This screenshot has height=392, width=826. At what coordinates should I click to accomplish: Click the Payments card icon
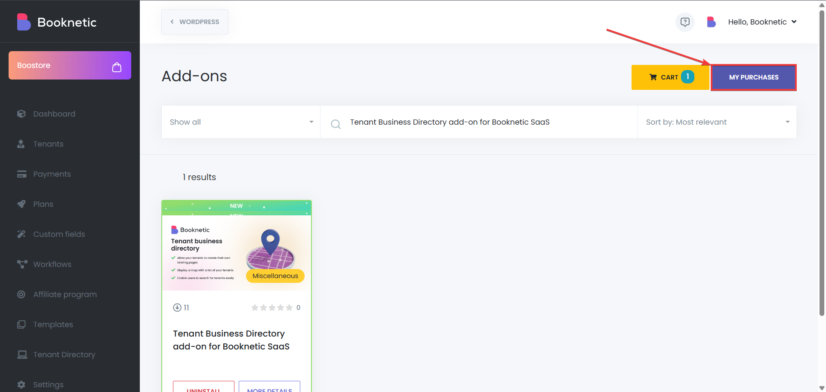tap(22, 174)
